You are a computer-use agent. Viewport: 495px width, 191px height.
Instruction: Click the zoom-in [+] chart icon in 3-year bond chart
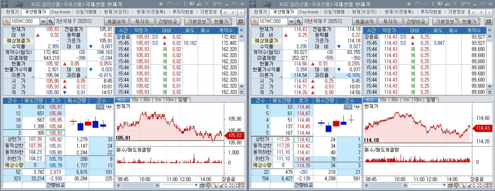tap(234, 185)
